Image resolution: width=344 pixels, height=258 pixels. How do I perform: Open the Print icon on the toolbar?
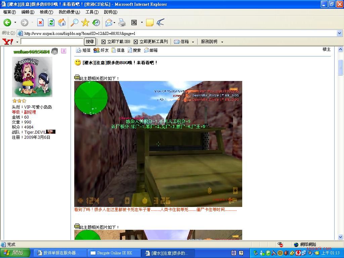tap(122, 23)
